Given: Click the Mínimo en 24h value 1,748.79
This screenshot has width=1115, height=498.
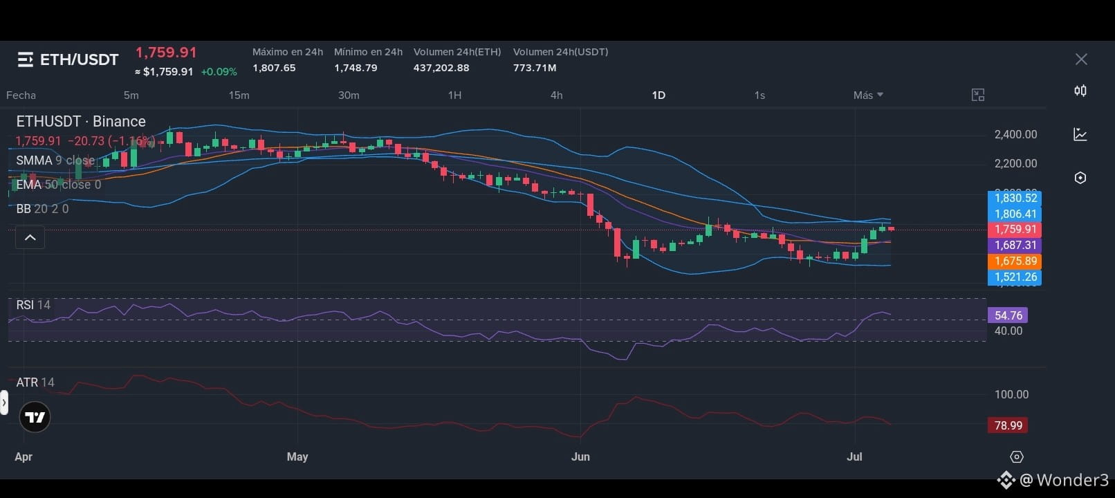Looking at the screenshot, I should pos(356,68).
